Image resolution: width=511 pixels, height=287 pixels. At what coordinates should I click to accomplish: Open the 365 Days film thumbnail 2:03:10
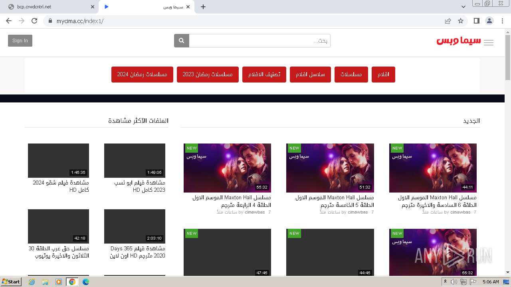click(x=135, y=226)
